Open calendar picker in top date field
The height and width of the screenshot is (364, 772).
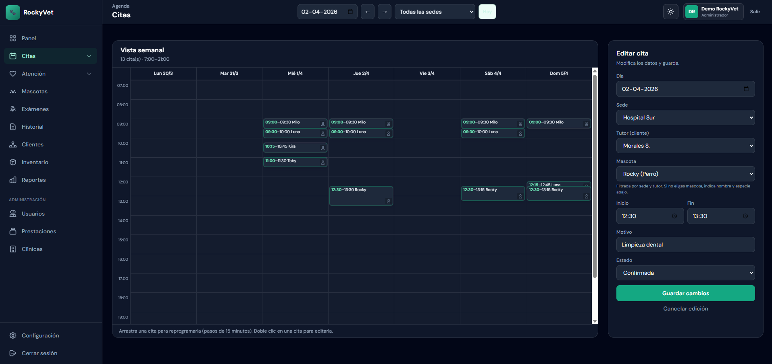pyautogui.click(x=350, y=12)
